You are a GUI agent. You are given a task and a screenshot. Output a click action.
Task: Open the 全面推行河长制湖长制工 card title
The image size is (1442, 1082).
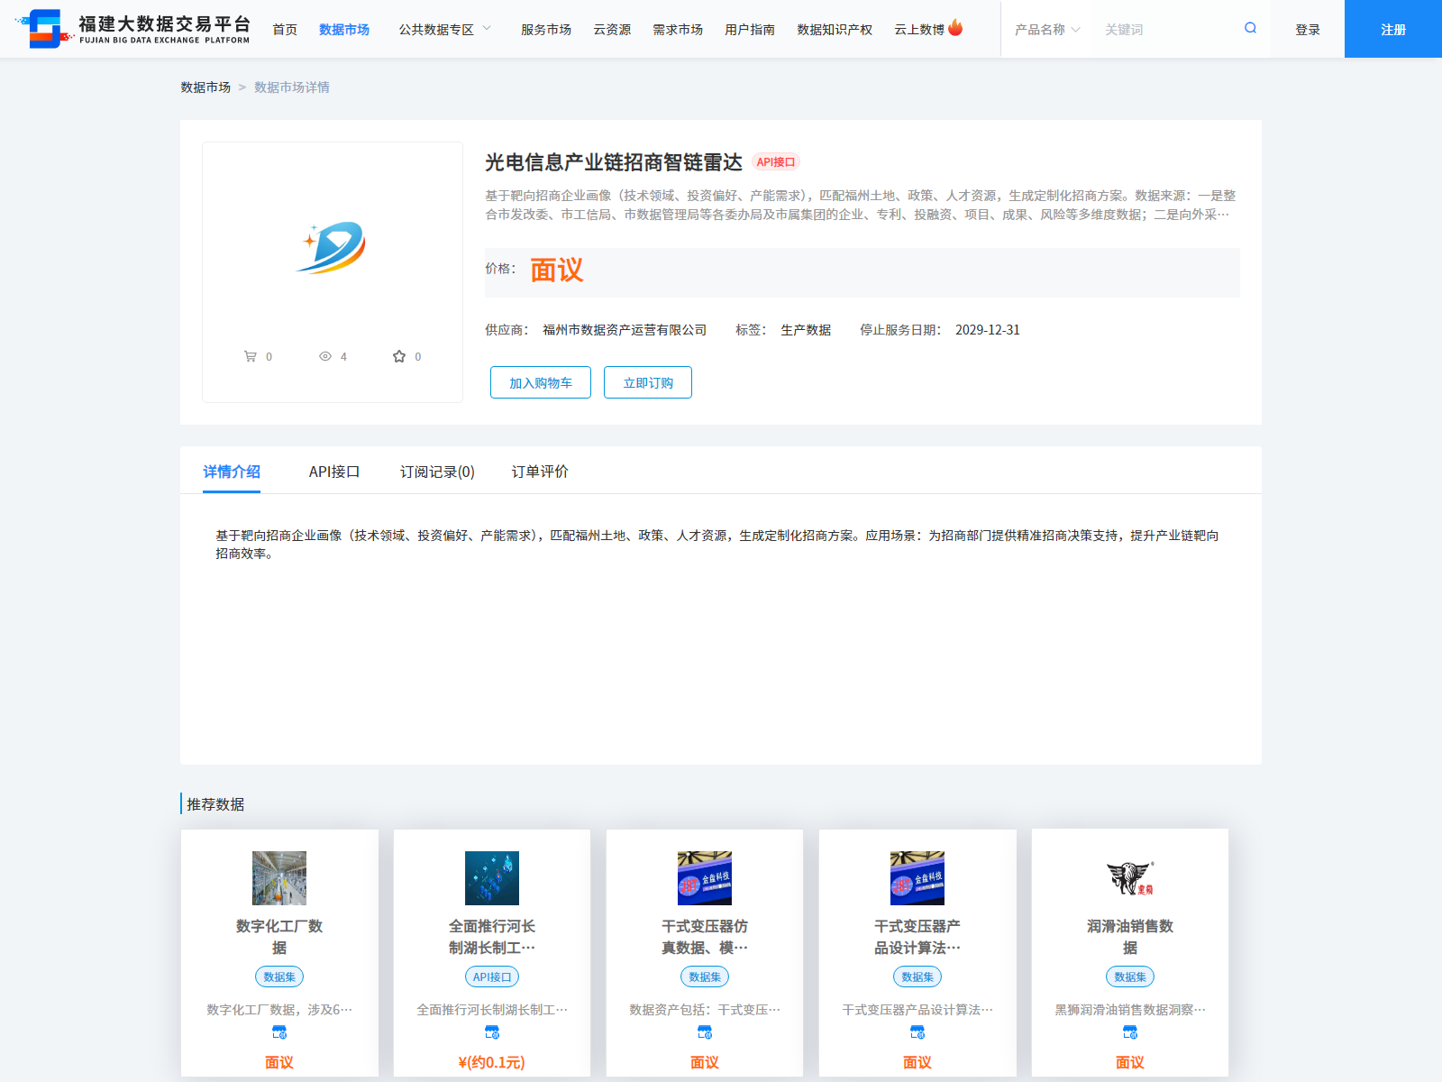click(x=492, y=937)
